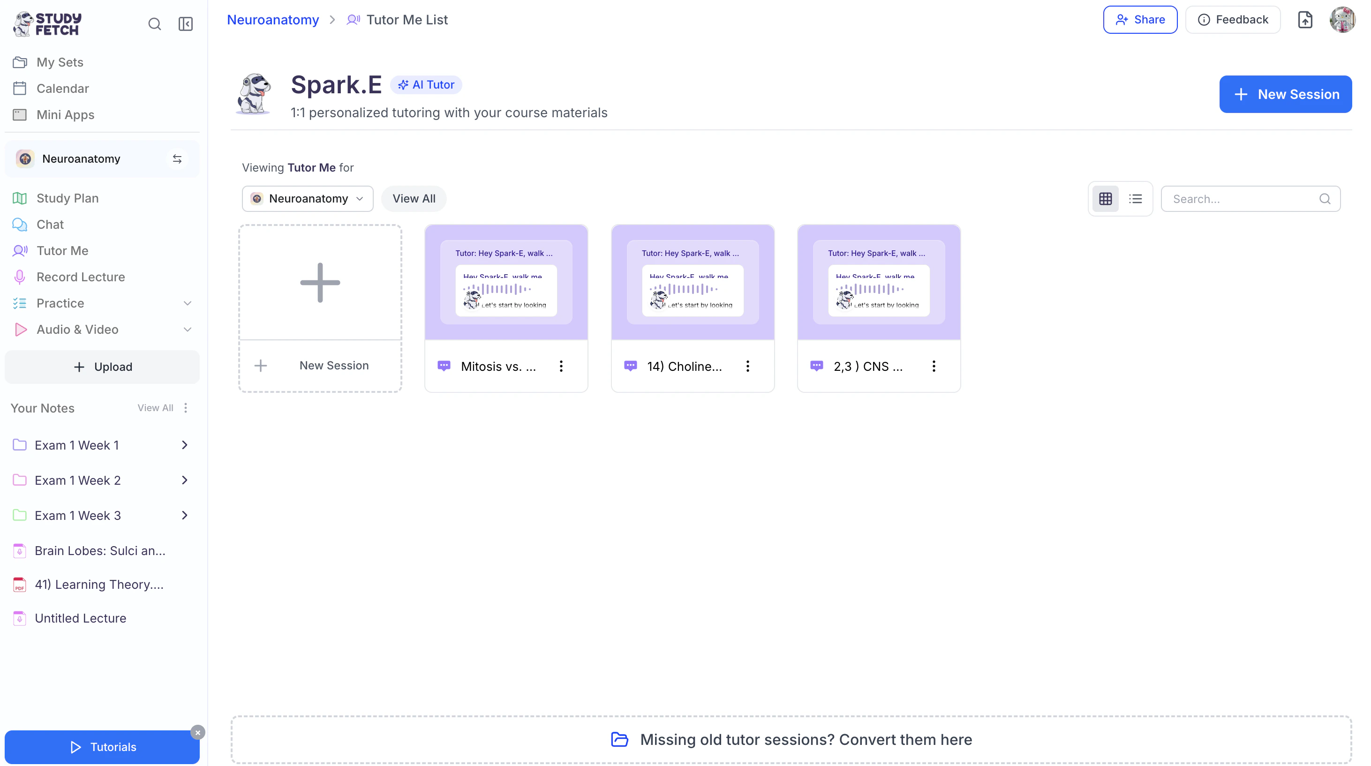Click the sidebar search magnifier icon
This screenshot has height=766, width=1371.
coord(154,24)
